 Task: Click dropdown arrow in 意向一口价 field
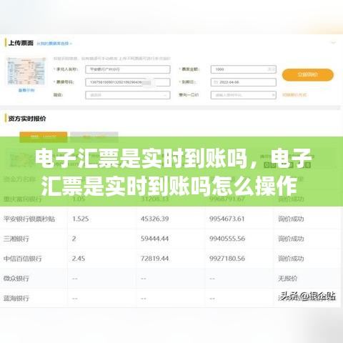[x=273, y=95]
